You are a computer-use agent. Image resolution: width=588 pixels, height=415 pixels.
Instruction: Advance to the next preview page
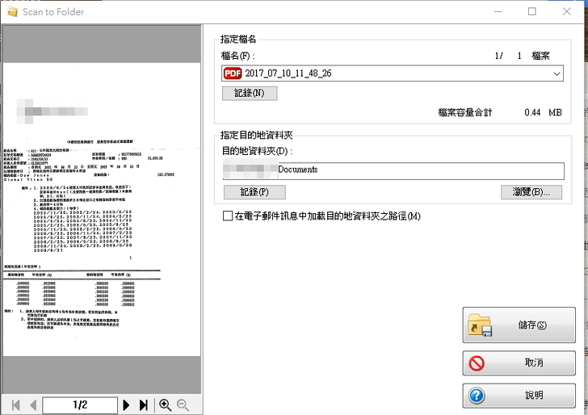pos(126,405)
